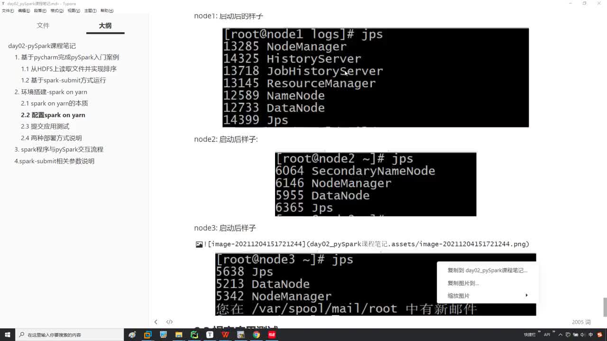Jump to 2.4 两种部署方式说明
Screen dimensions: 607x341
coord(51,138)
